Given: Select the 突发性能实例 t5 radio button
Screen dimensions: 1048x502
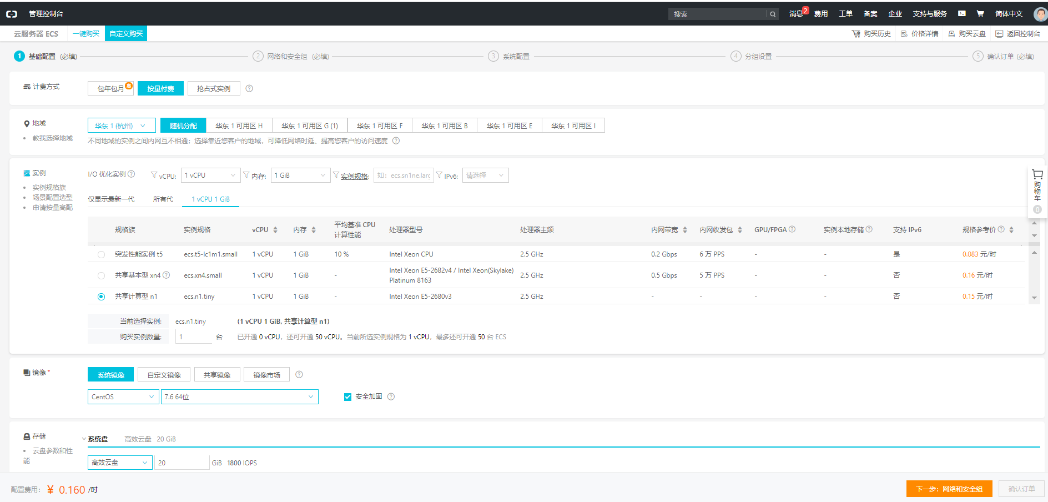Looking at the screenshot, I should 101,254.
